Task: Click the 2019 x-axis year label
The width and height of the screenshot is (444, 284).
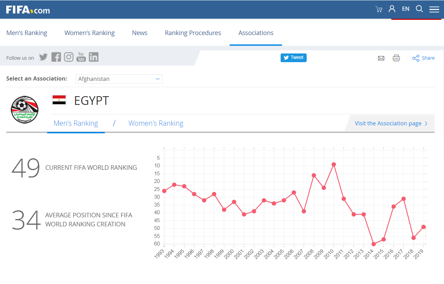Action: pyautogui.click(x=419, y=254)
